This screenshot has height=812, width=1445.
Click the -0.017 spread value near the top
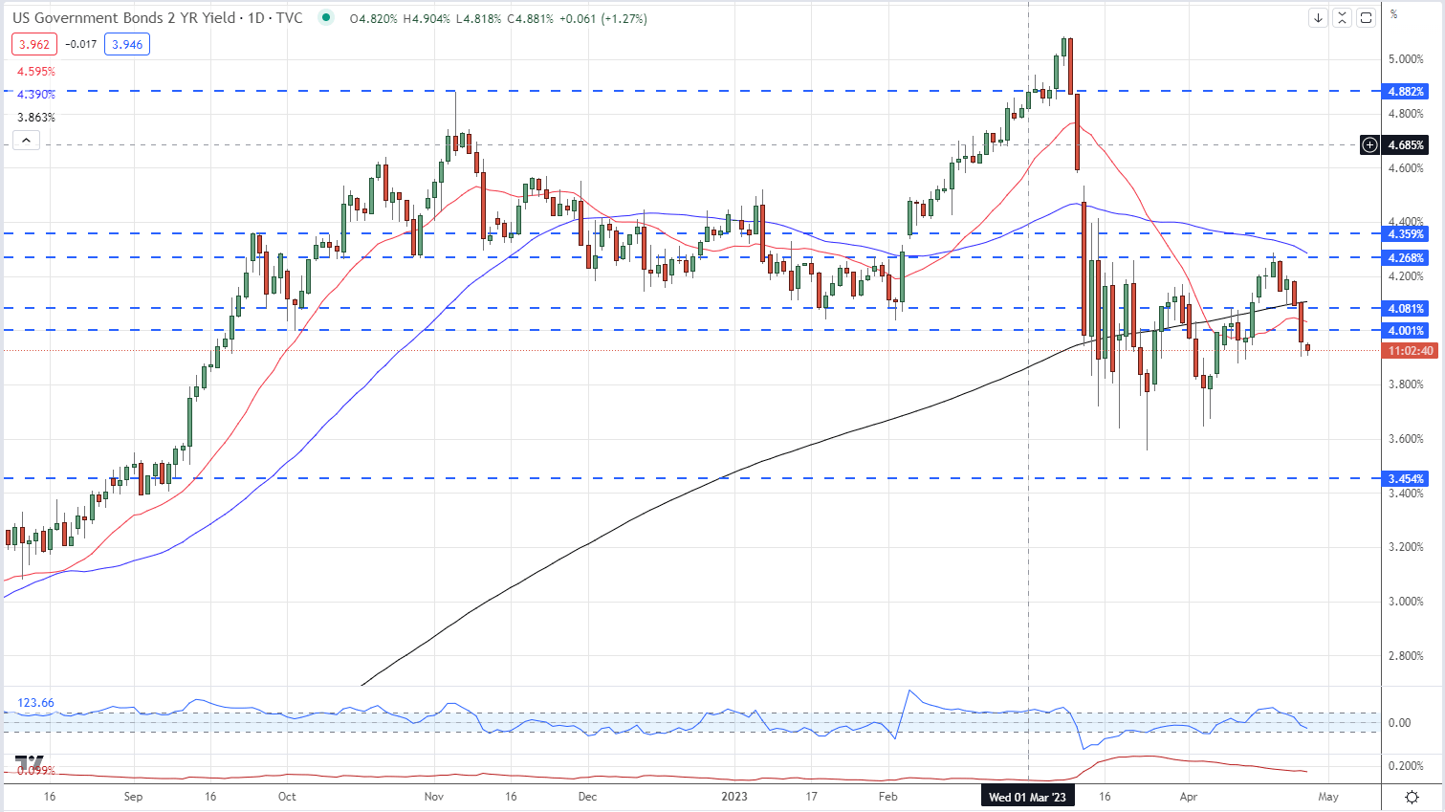coord(81,44)
